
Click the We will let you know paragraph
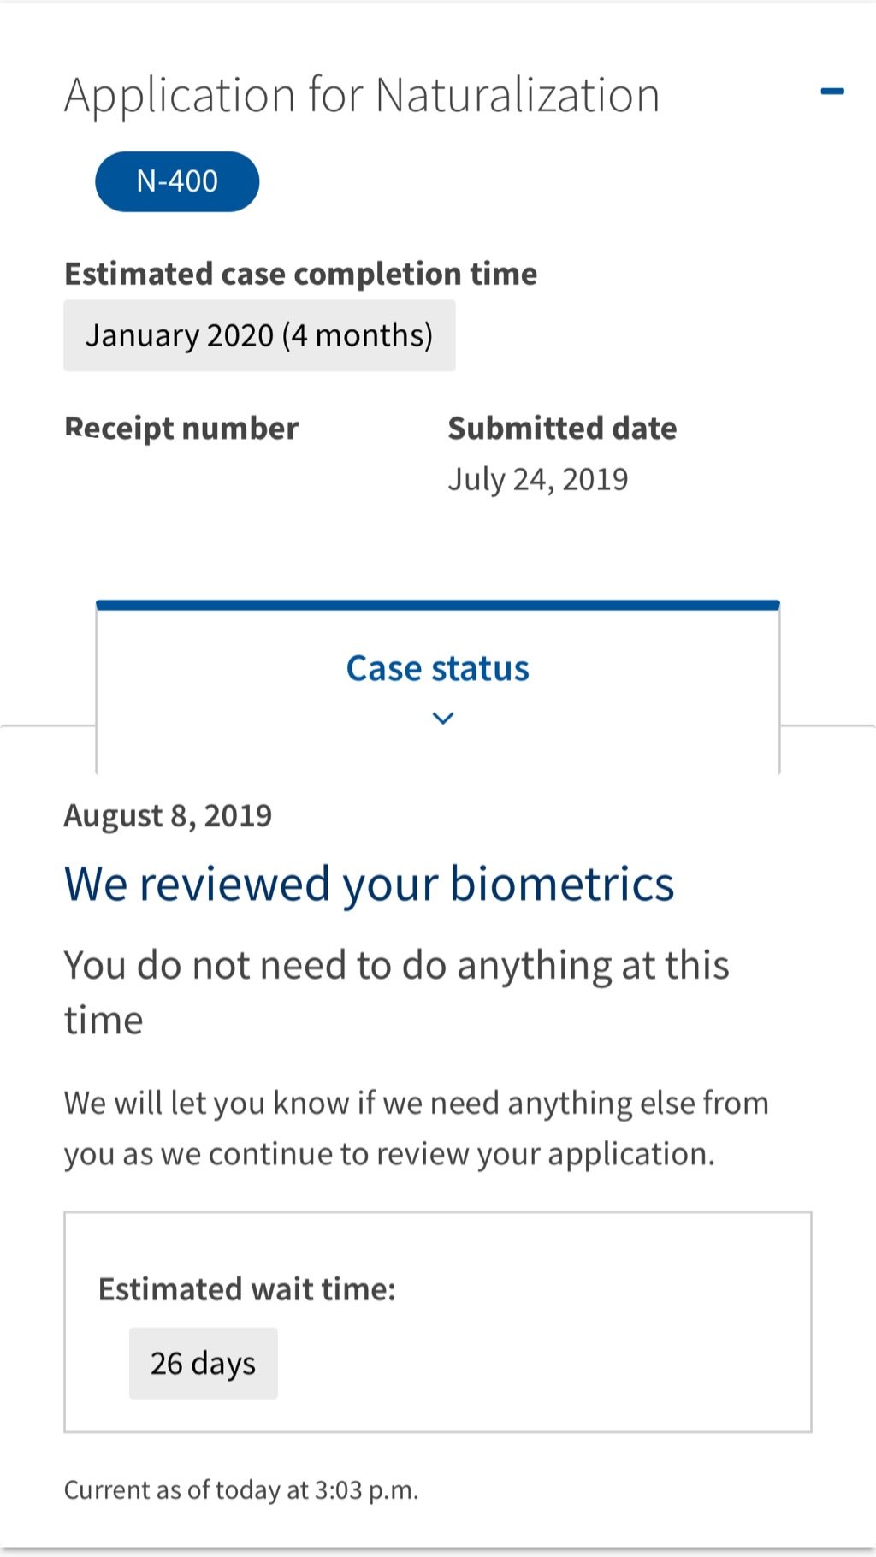[417, 1128]
